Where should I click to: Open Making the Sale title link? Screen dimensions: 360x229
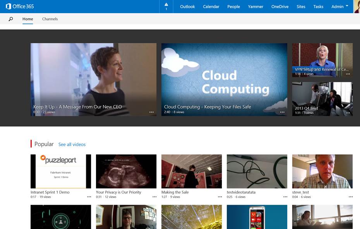coord(175,192)
